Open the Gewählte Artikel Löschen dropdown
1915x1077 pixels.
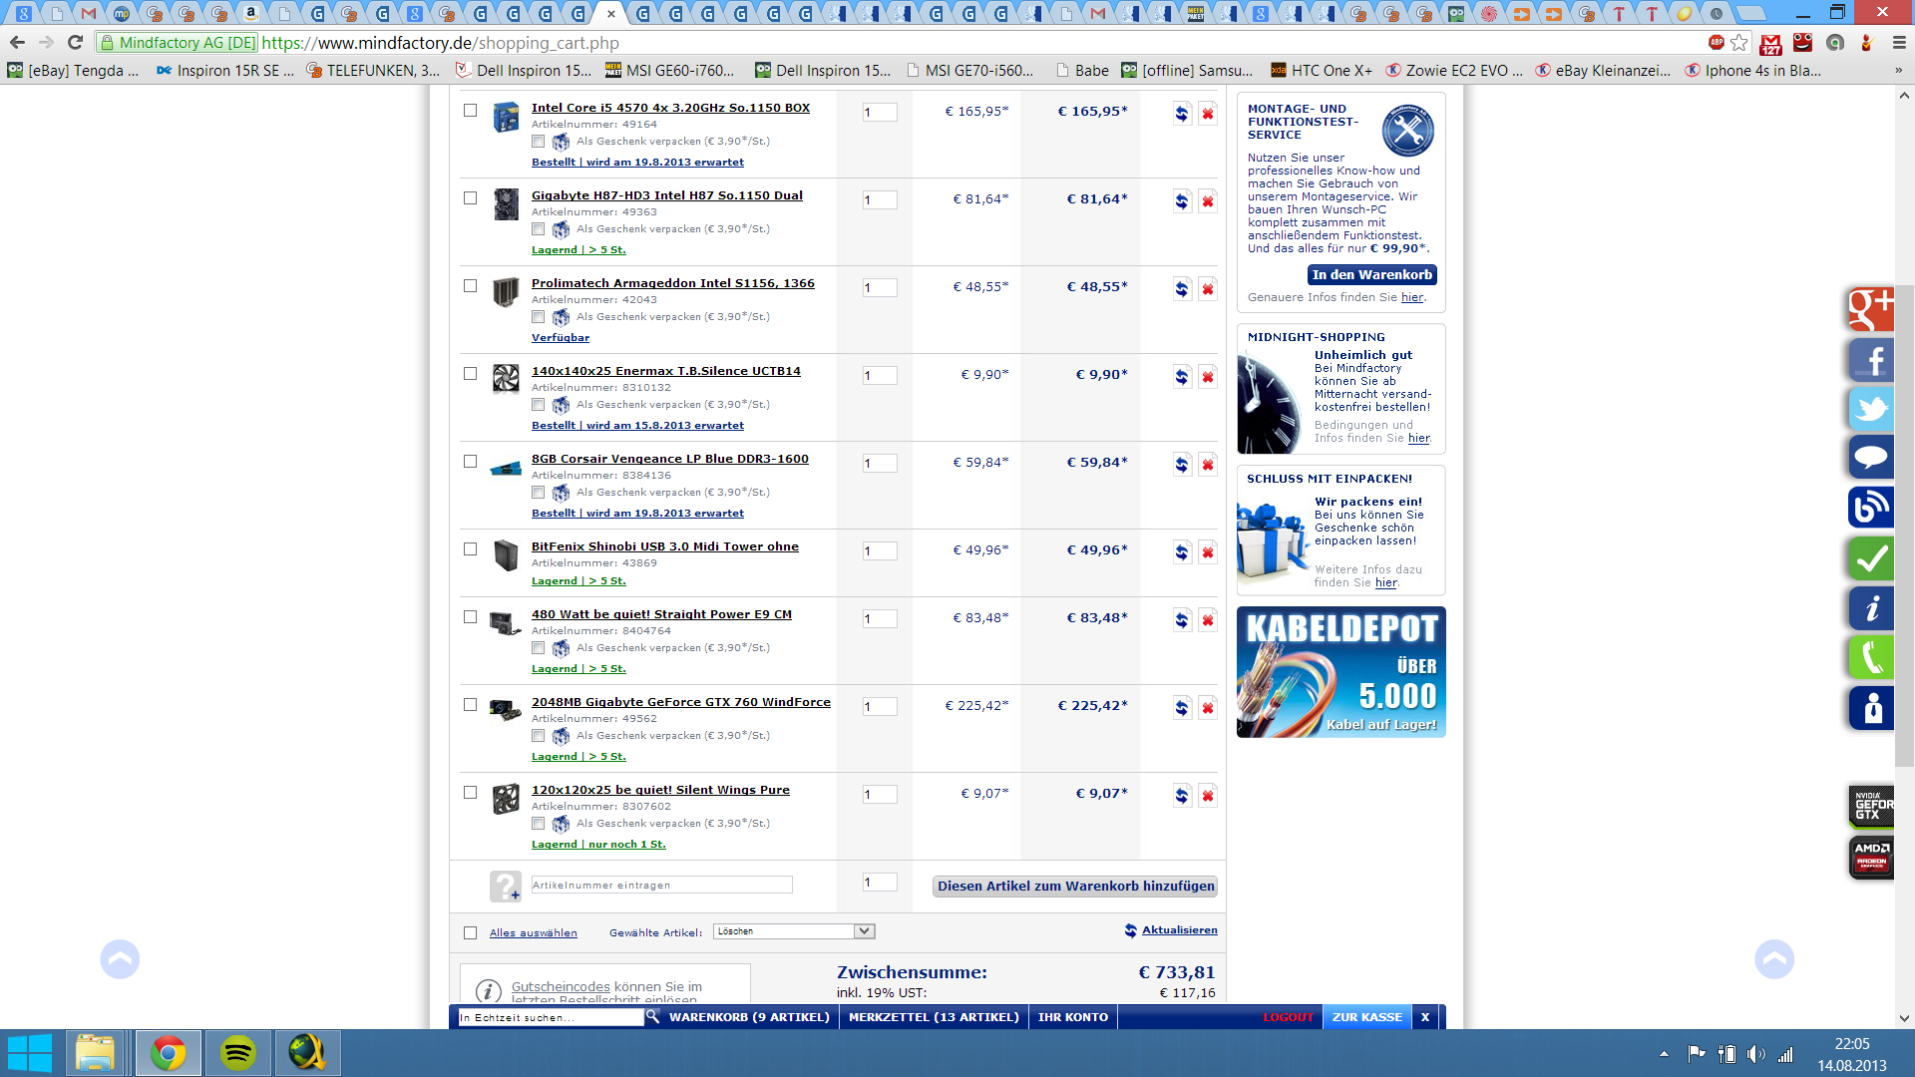click(x=794, y=931)
